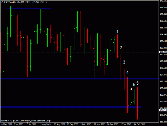Click the FxPro MT4 MetaQuotes copyright text

pos(26,121)
